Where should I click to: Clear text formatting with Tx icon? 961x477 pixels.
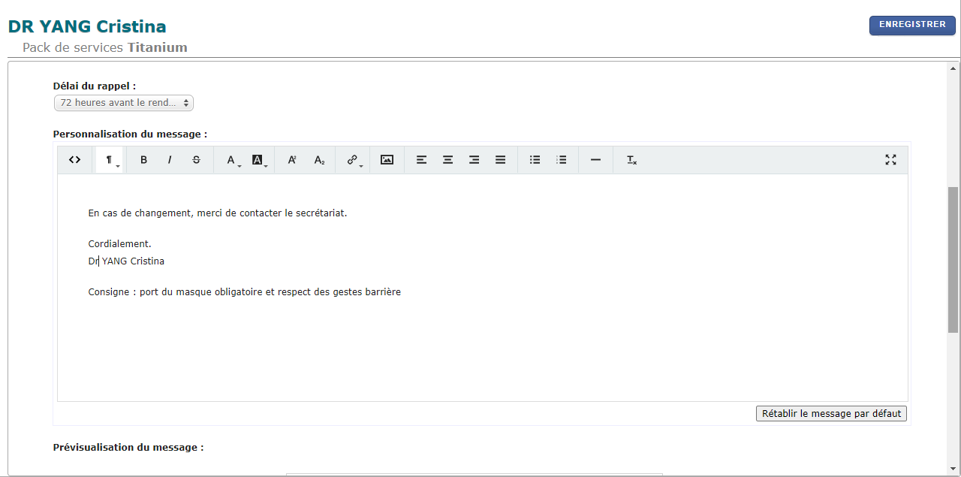[631, 159]
